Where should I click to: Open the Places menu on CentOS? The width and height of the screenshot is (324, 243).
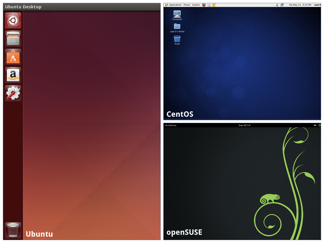pyautogui.click(x=187, y=5)
